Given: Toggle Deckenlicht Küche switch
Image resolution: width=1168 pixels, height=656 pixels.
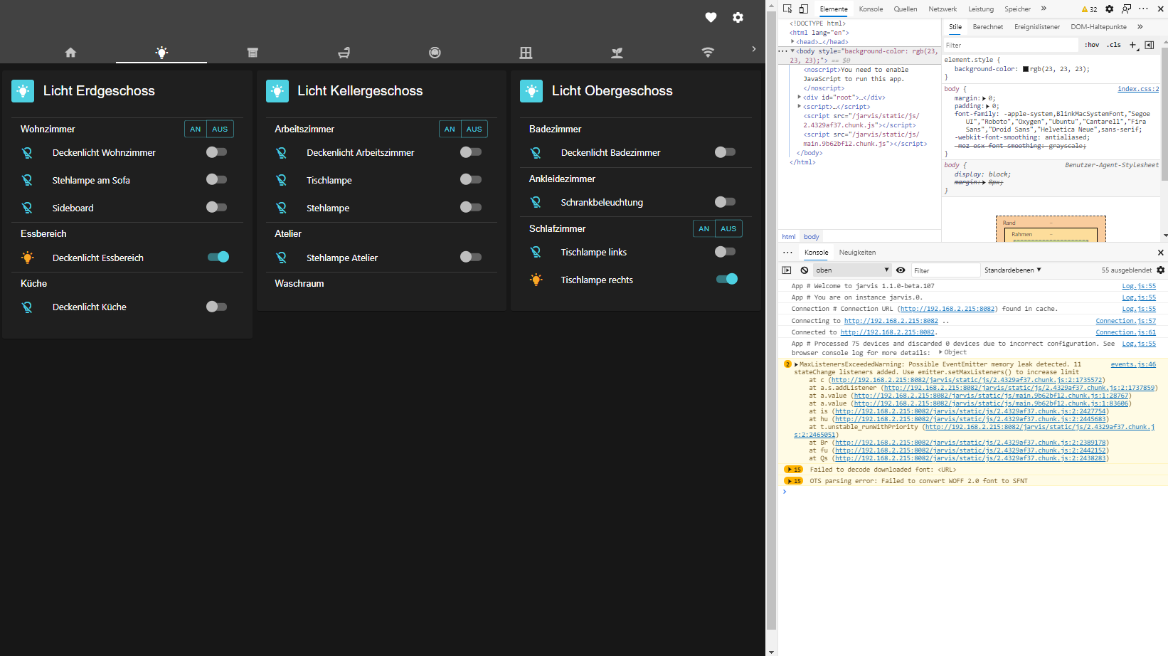Looking at the screenshot, I should coord(216,307).
